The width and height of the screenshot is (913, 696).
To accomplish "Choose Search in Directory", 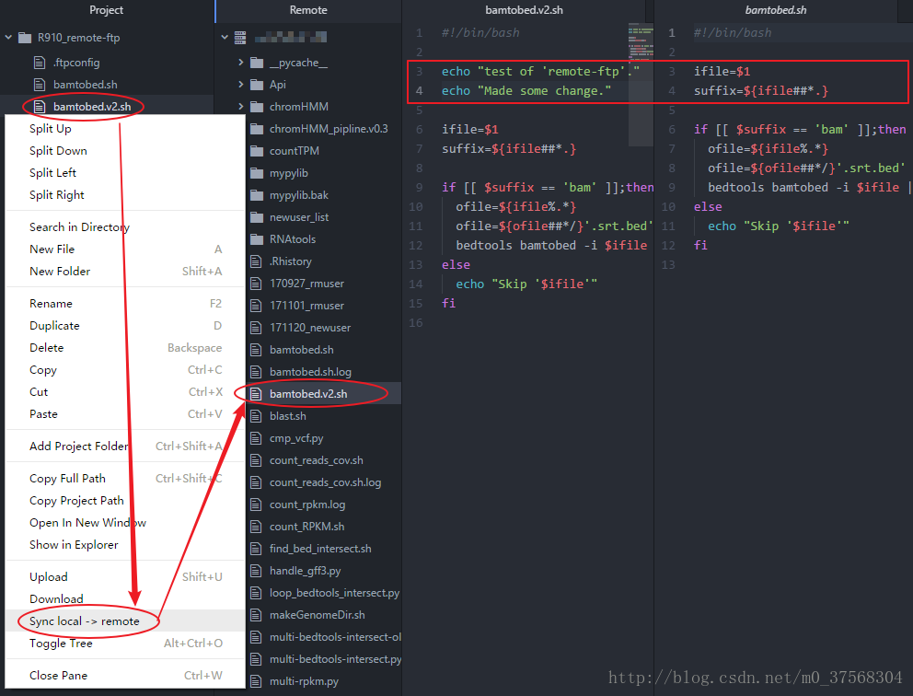I will [125, 227].
